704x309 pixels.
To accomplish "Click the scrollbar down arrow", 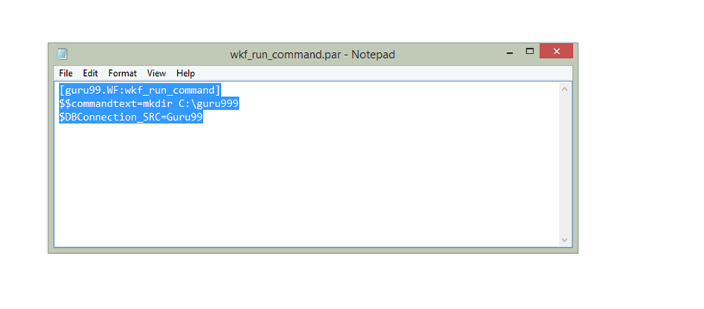I will click(x=565, y=240).
